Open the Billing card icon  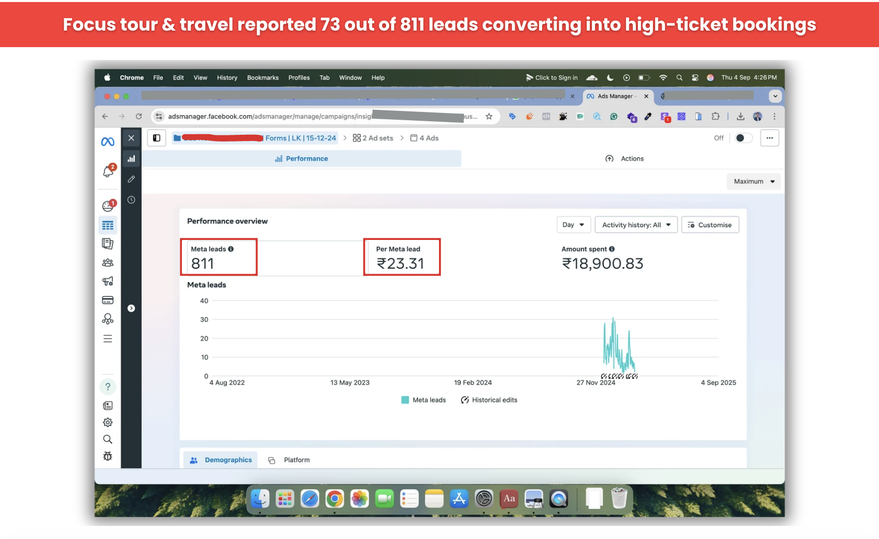point(108,300)
